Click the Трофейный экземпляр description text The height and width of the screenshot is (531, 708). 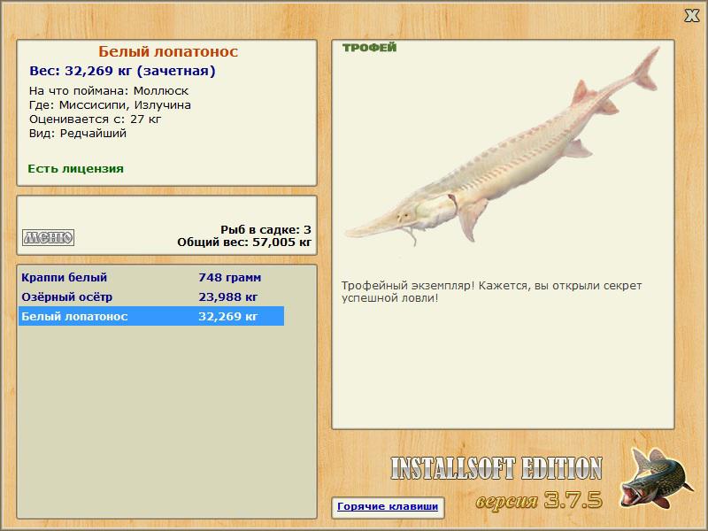point(492,292)
